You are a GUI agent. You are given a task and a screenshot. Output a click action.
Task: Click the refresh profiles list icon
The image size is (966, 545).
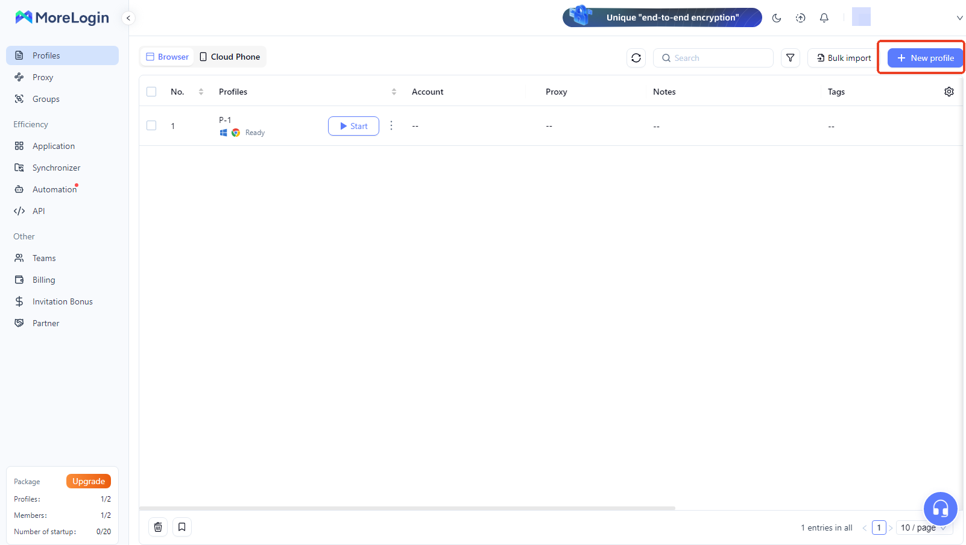[x=636, y=58]
